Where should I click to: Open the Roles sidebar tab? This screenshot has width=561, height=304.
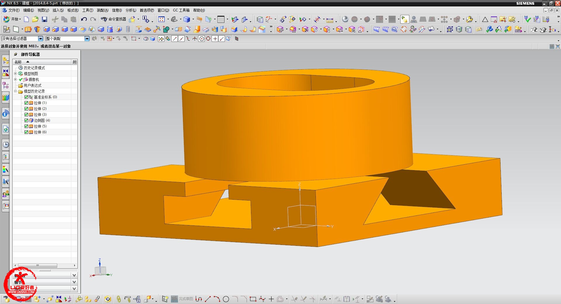click(x=6, y=194)
